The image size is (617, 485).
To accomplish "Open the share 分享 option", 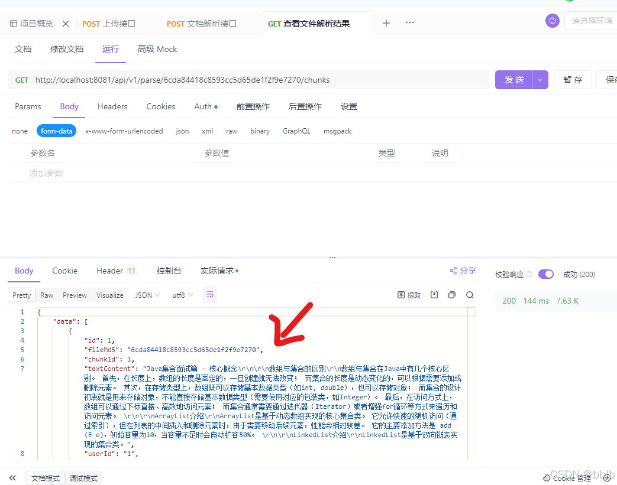I will [x=462, y=270].
